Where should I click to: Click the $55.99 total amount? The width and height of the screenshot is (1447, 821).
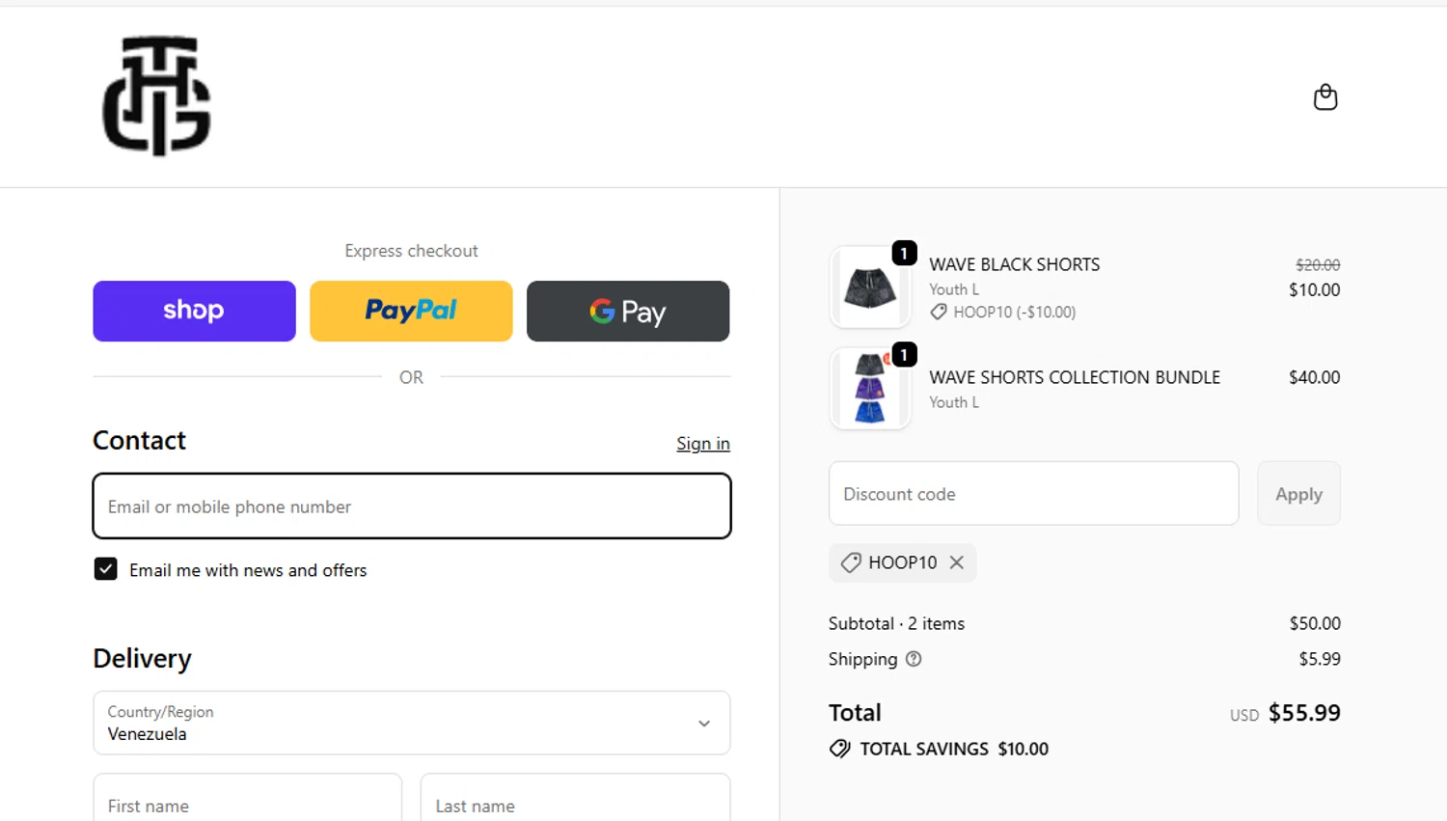coord(1304,713)
